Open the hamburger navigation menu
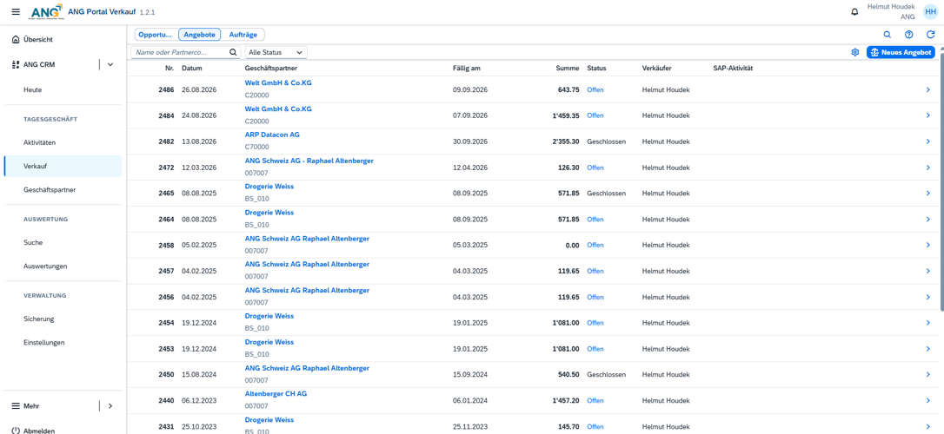944x434 pixels. [x=17, y=12]
